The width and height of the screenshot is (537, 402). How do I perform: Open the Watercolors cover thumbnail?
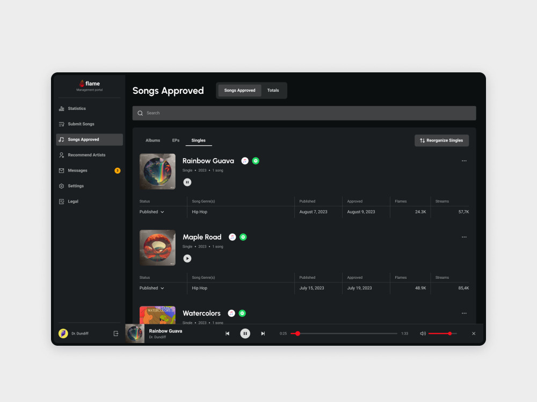(157, 315)
